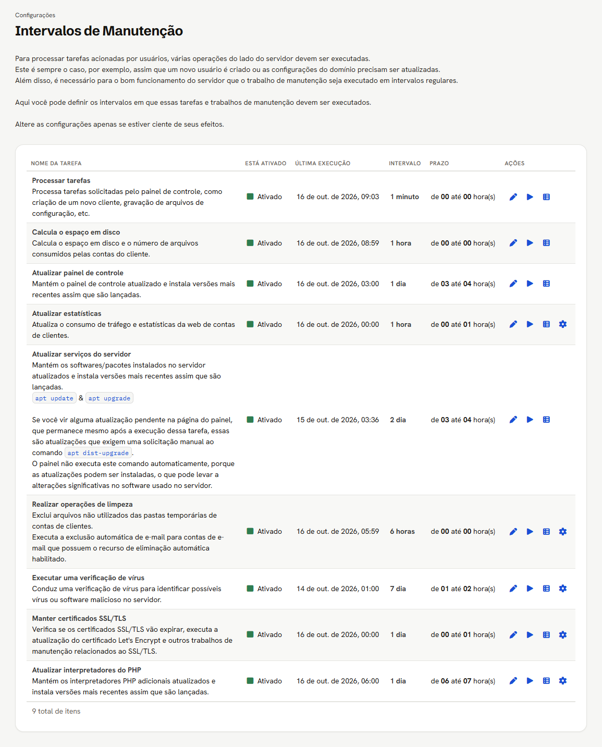Run Manter certificados SSL/TLS now
This screenshot has height=747, width=602.
click(530, 635)
